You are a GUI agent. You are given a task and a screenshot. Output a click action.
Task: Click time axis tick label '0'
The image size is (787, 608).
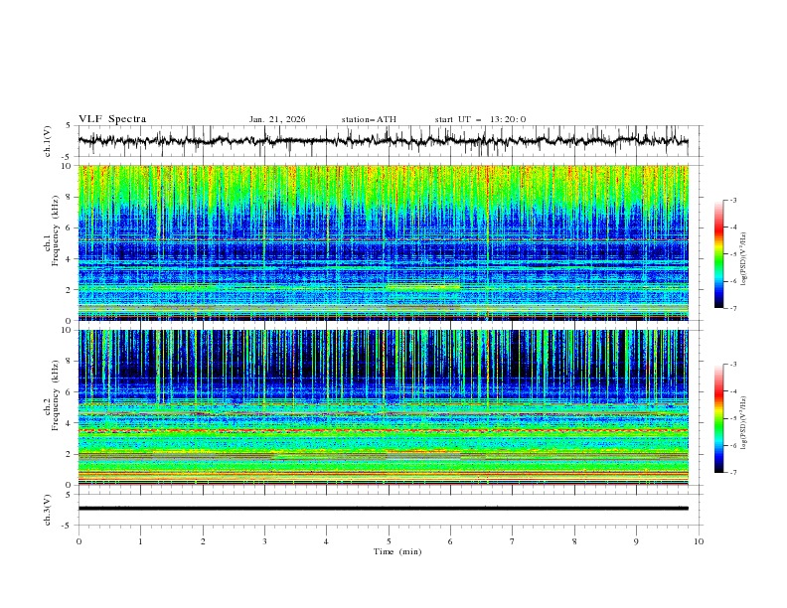[x=79, y=541]
